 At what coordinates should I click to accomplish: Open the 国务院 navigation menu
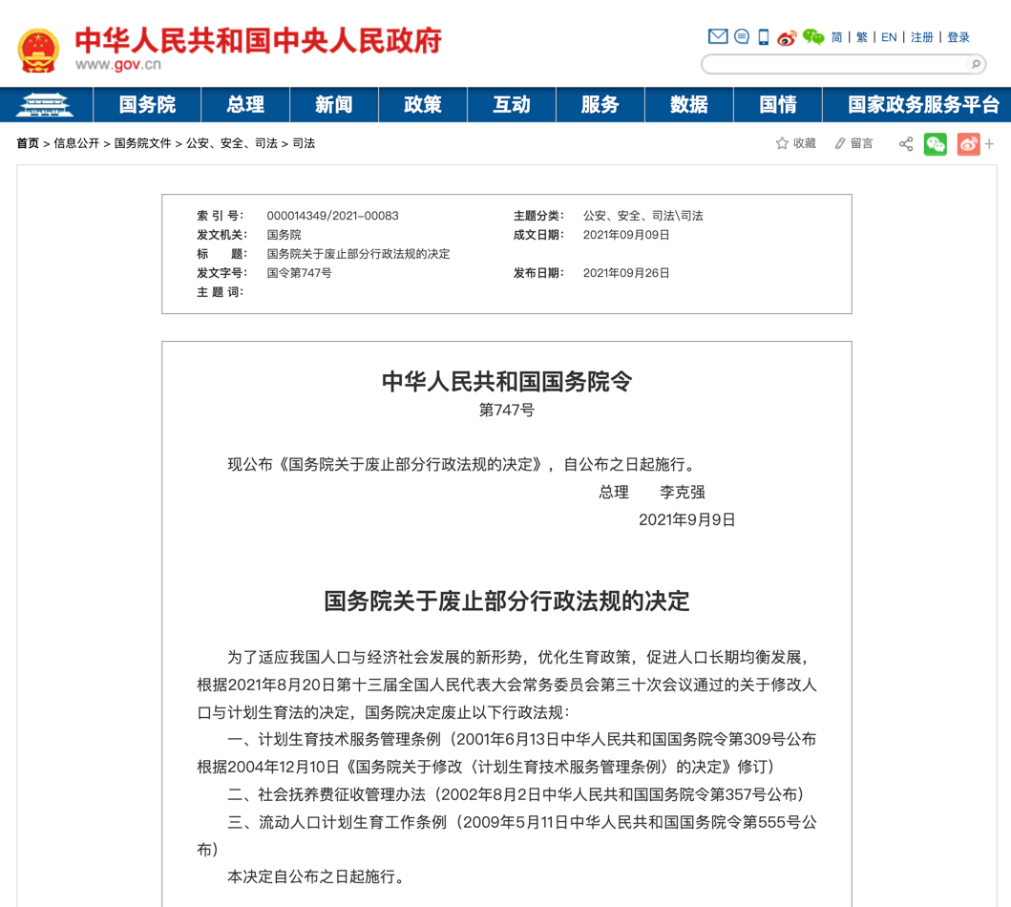tap(147, 105)
